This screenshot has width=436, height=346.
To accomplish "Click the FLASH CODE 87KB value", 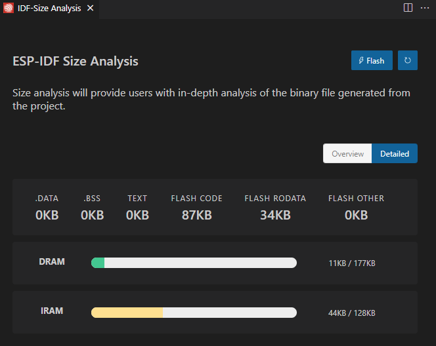I will 197,215.
